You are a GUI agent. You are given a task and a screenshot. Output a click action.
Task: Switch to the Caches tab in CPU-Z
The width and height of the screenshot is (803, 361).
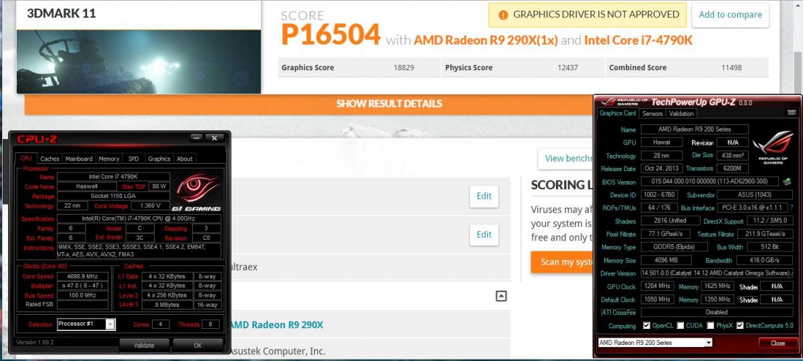pyautogui.click(x=50, y=158)
